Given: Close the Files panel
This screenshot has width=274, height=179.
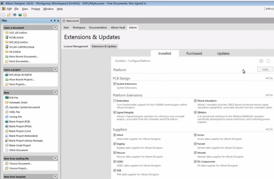Looking at the screenshot, I should tap(58, 21).
